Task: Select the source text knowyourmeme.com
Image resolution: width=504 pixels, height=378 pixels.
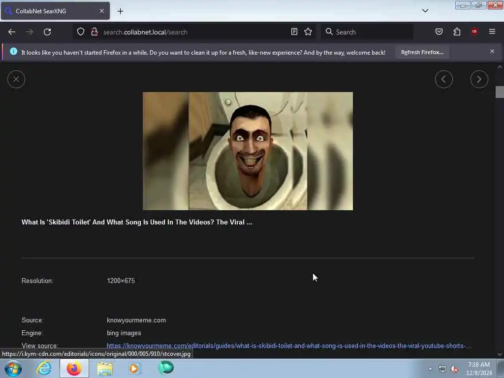Action: [136, 320]
